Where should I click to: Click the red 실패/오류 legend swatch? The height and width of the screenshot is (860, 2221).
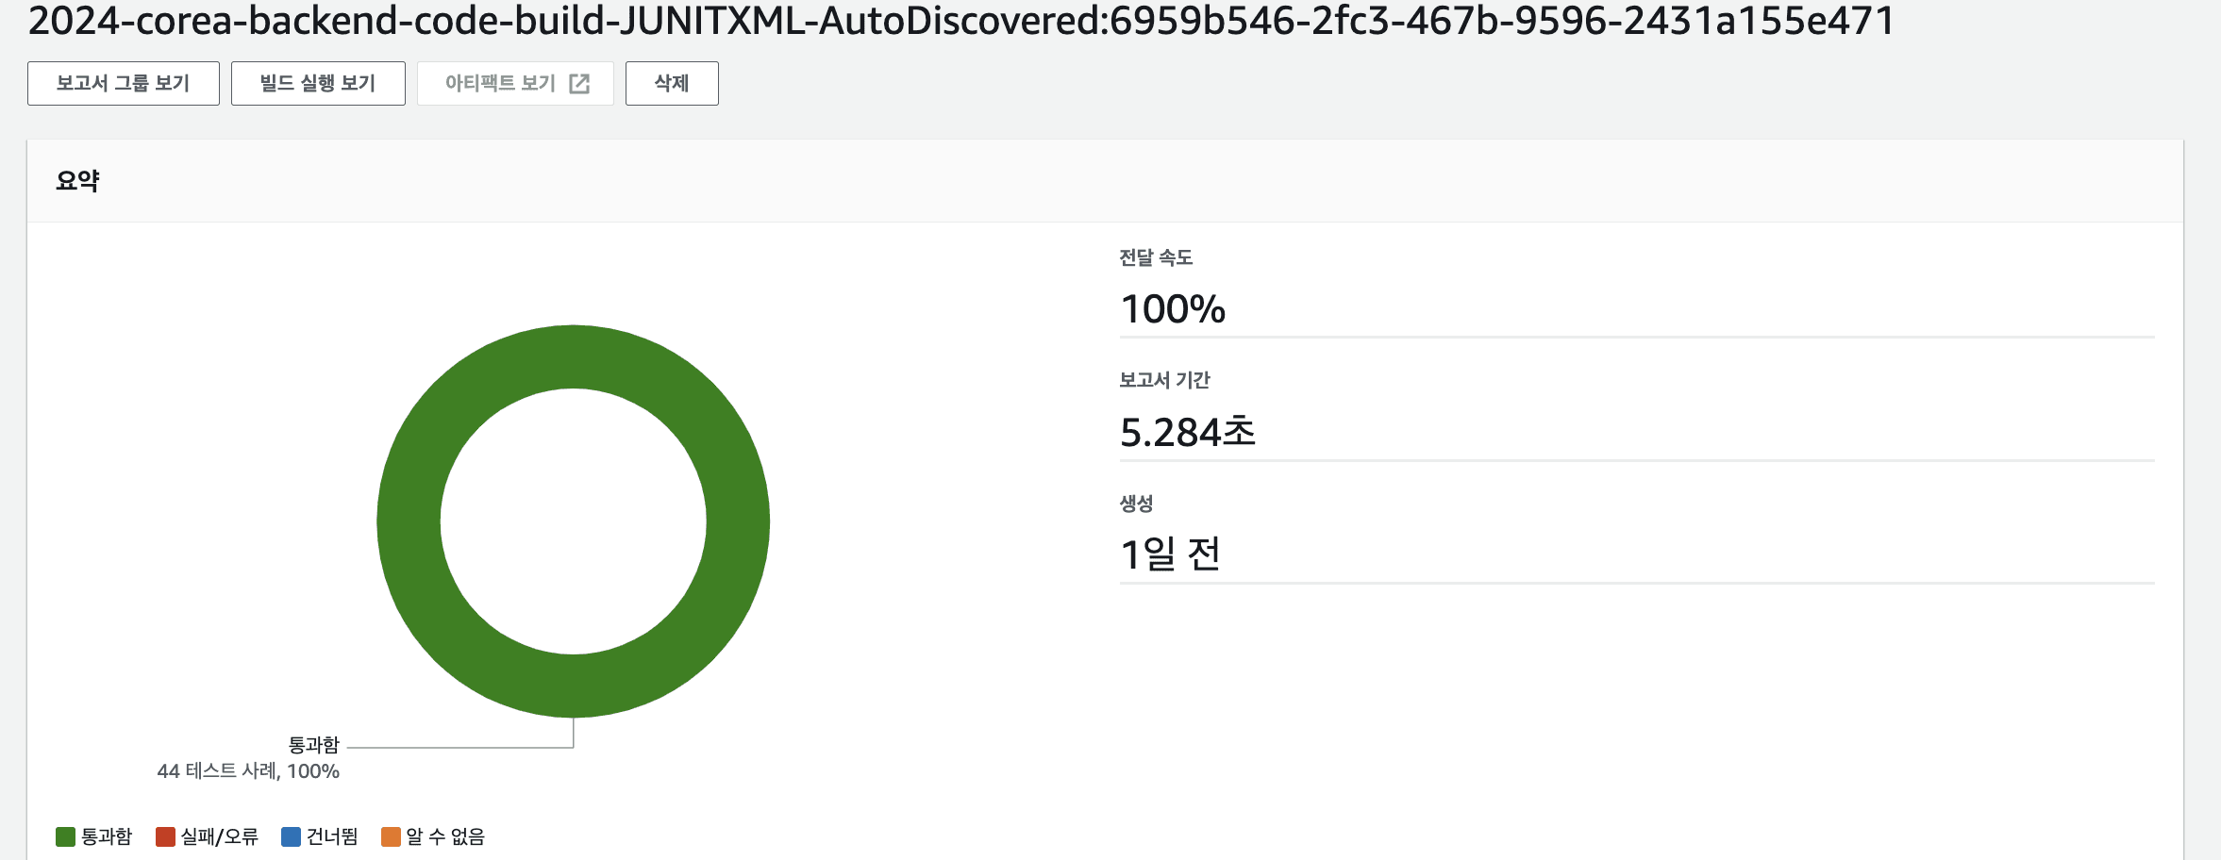click(165, 836)
